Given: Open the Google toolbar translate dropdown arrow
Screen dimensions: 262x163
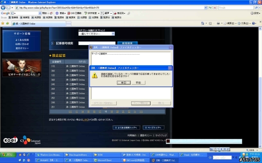Looking at the screenshot, I should click(x=111, y=13).
